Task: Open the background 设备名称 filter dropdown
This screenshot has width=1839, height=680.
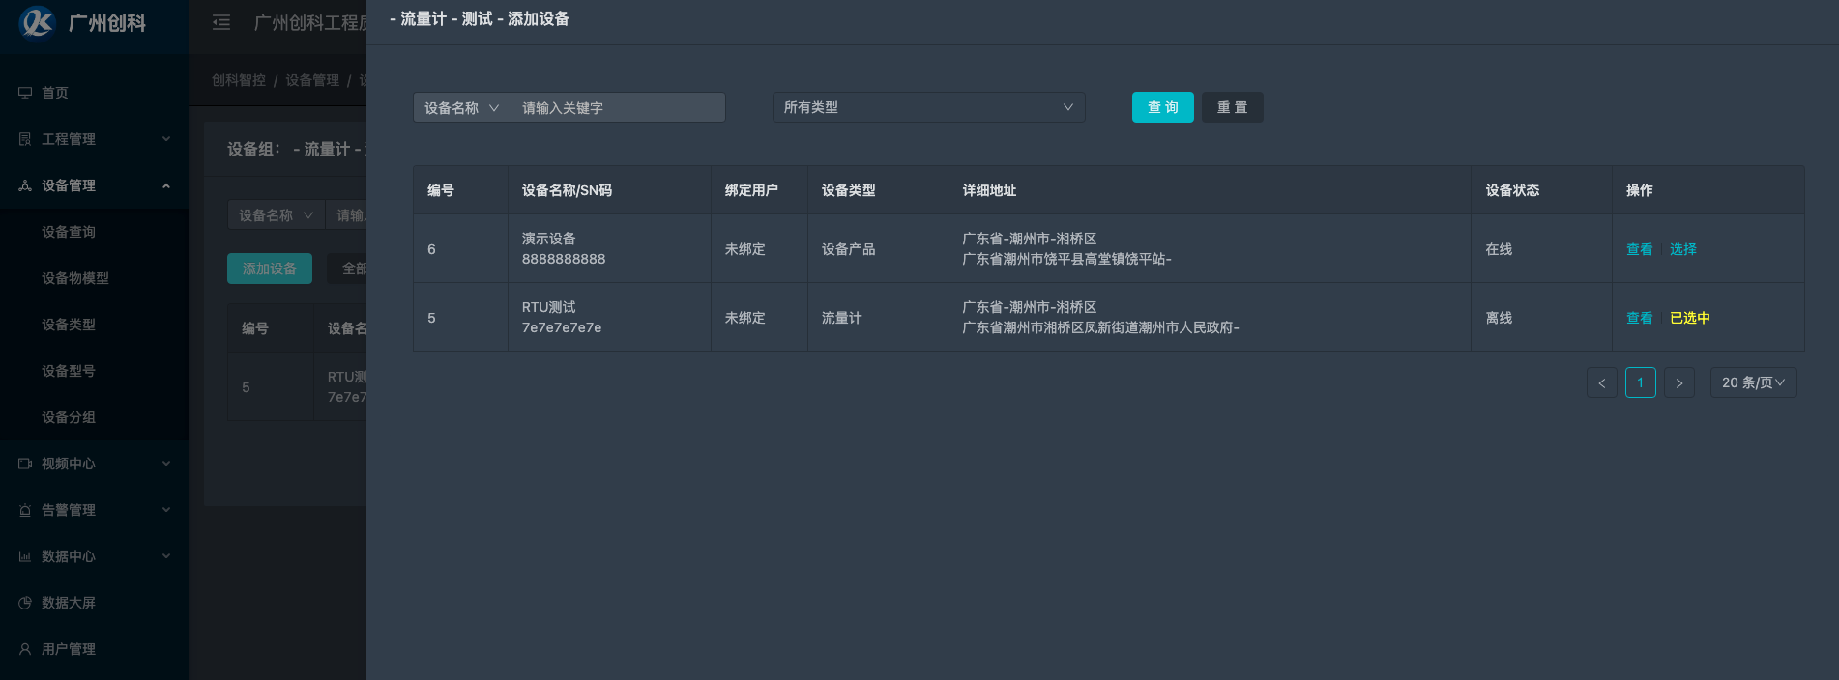Action: click(276, 215)
